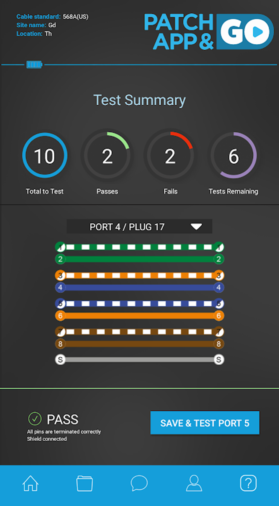Open the user profile icon

(194, 483)
